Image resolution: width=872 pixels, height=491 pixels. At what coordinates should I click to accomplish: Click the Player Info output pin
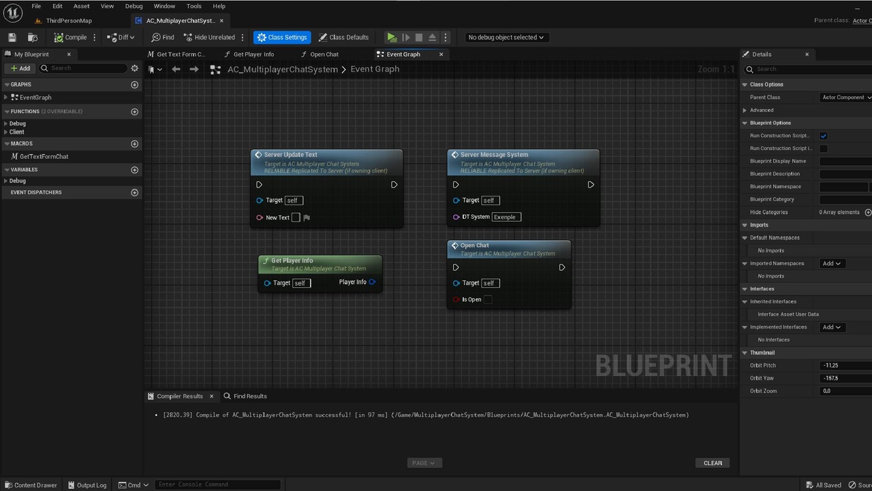[372, 282]
